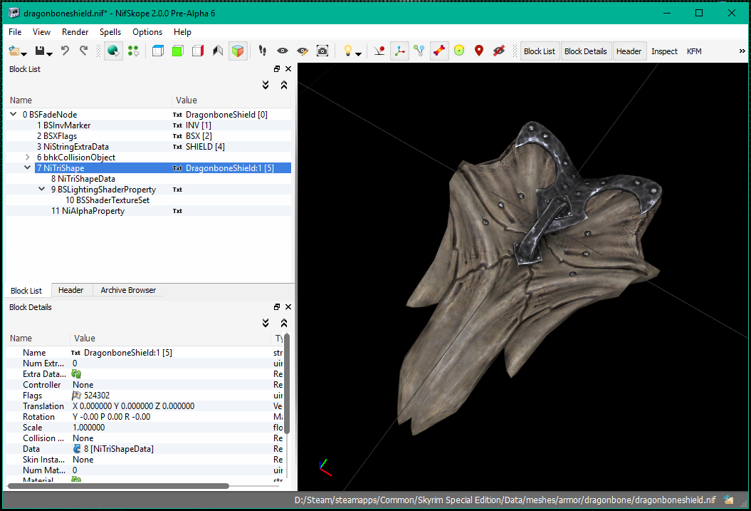Expand the bhkCollisionObject tree node
This screenshot has height=511, width=751.
28,158
